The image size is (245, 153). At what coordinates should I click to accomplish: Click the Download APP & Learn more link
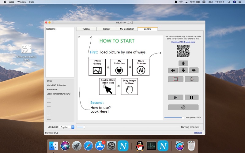(183, 42)
